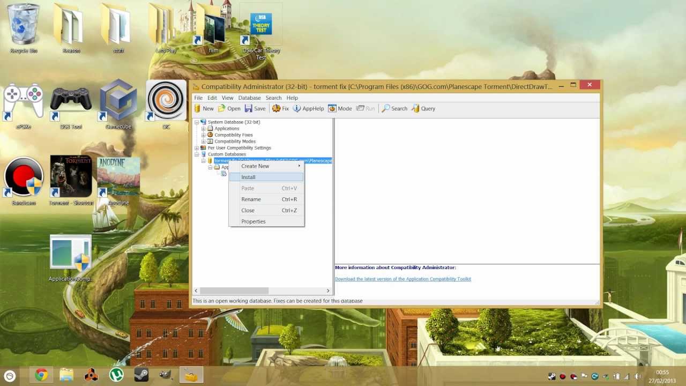Viewport: 686px width, 386px height.
Task: Open the Create New submenu
Action: pos(266,166)
